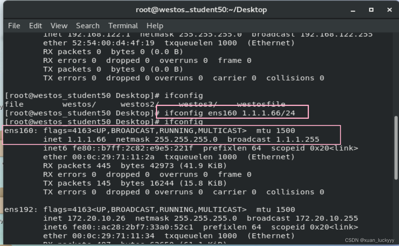The image size is (399, 246).
Task: Click the ens160 interface name
Action: point(18,131)
